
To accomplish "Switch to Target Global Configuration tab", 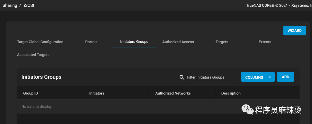I will tap(40, 42).
